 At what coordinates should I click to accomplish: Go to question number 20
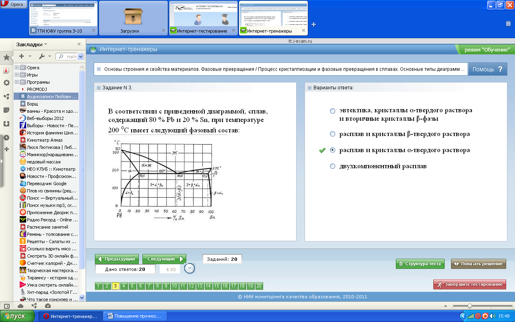[x=259, y=286]
